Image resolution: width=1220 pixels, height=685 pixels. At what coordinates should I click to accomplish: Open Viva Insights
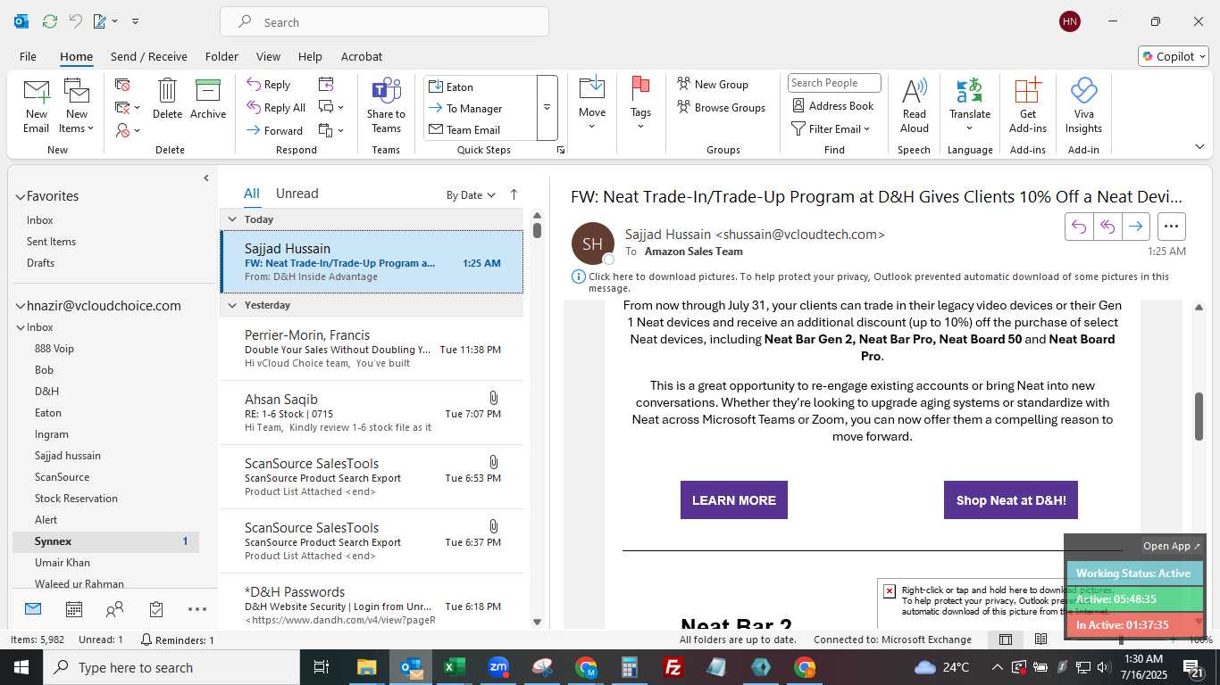point(1083,106)
